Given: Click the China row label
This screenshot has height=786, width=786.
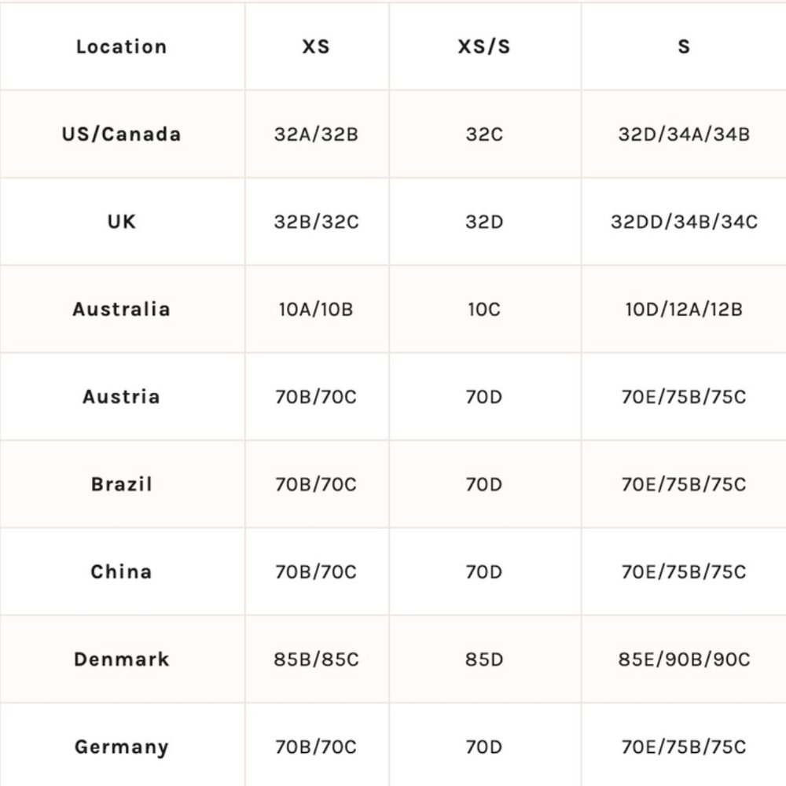Looking at the screenshot, I should tap(121, 571).
